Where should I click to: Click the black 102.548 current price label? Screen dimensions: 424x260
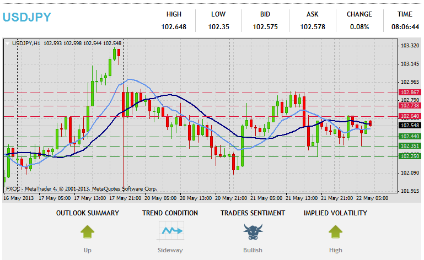[410, 126]
